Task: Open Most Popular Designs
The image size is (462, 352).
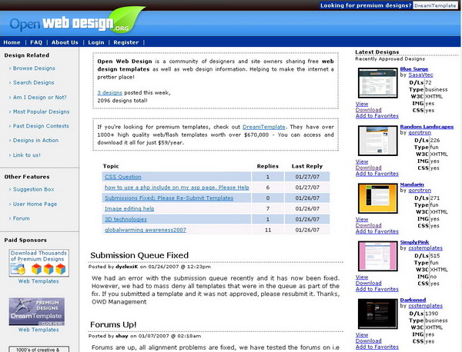Action: pos(42,111)
